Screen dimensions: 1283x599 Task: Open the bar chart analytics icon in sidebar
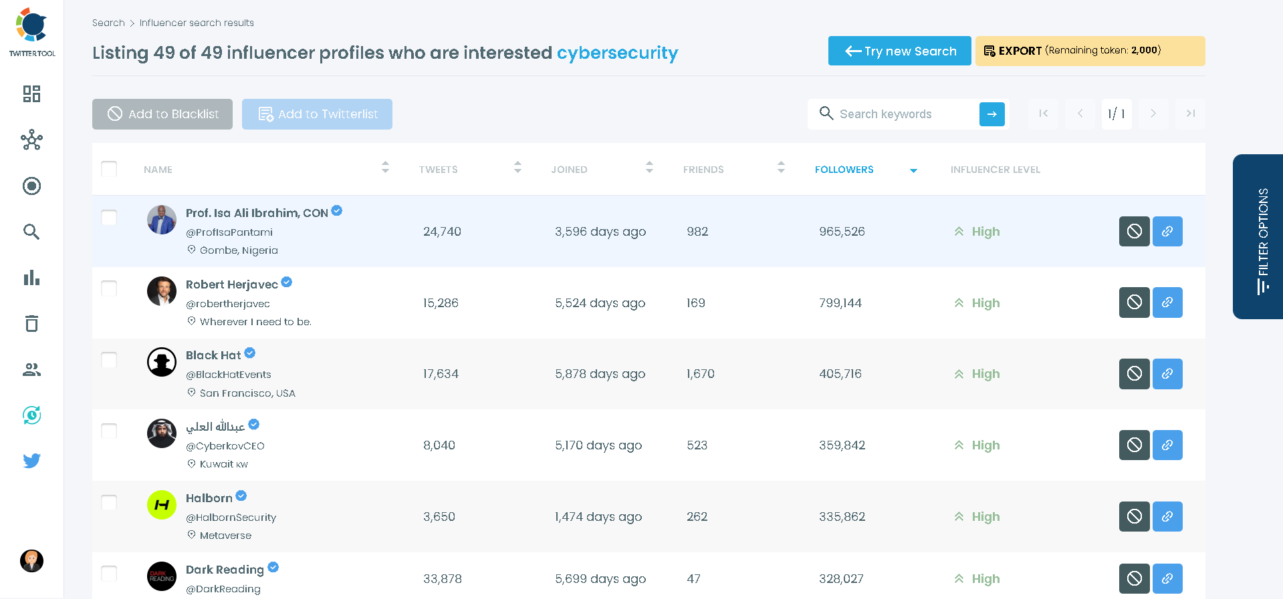tap(31, 278)
